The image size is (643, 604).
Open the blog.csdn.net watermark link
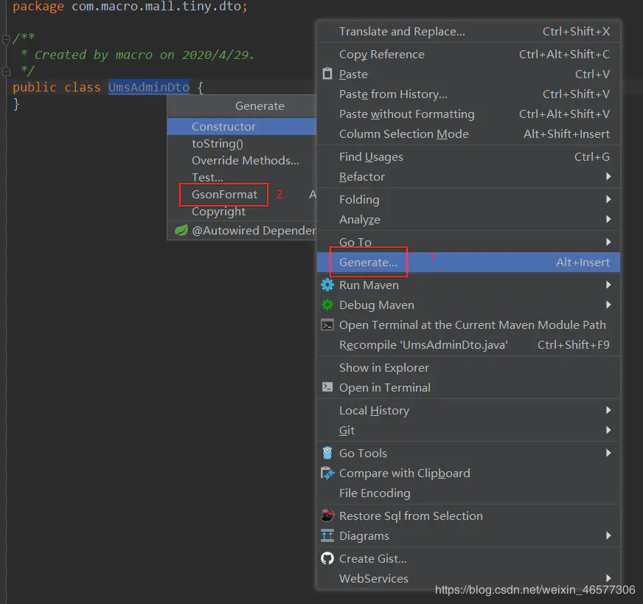click(x=535, y=590)
